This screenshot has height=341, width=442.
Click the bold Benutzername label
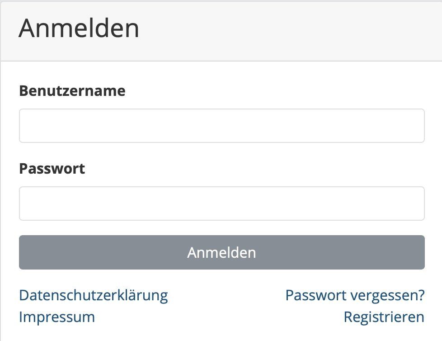[x=72, y=91]
